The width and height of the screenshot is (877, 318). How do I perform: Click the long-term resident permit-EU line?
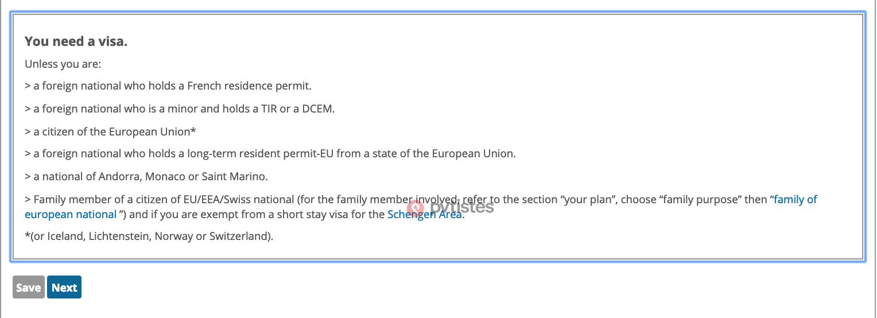pyautogui.click(x=270, y=154)
